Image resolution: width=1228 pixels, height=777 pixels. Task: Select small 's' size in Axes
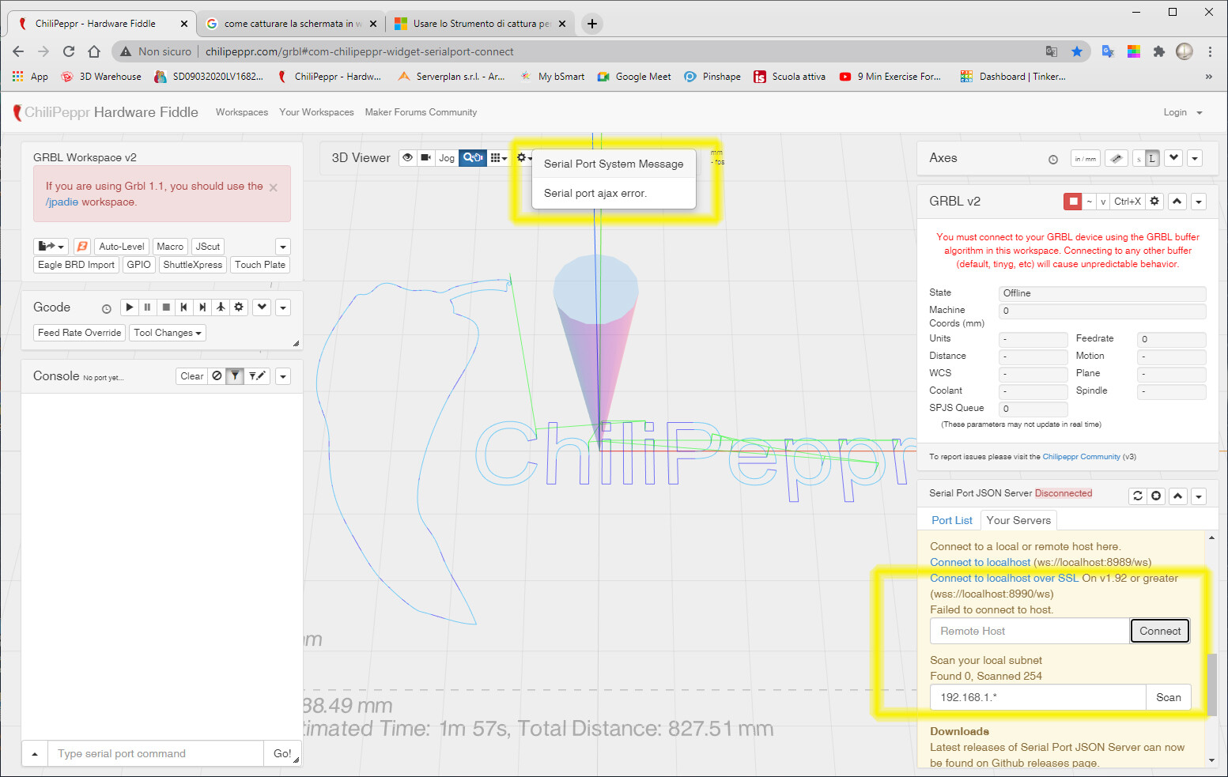tap(1139, 158)
